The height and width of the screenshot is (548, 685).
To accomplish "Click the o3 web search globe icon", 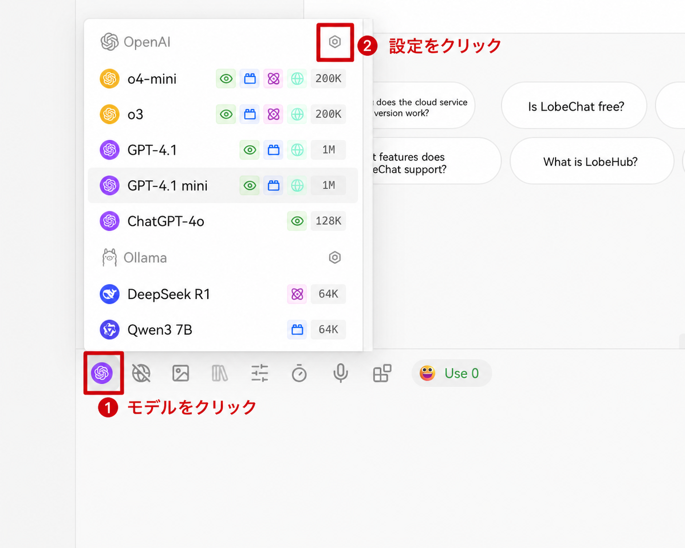I will tap(297, 114).
